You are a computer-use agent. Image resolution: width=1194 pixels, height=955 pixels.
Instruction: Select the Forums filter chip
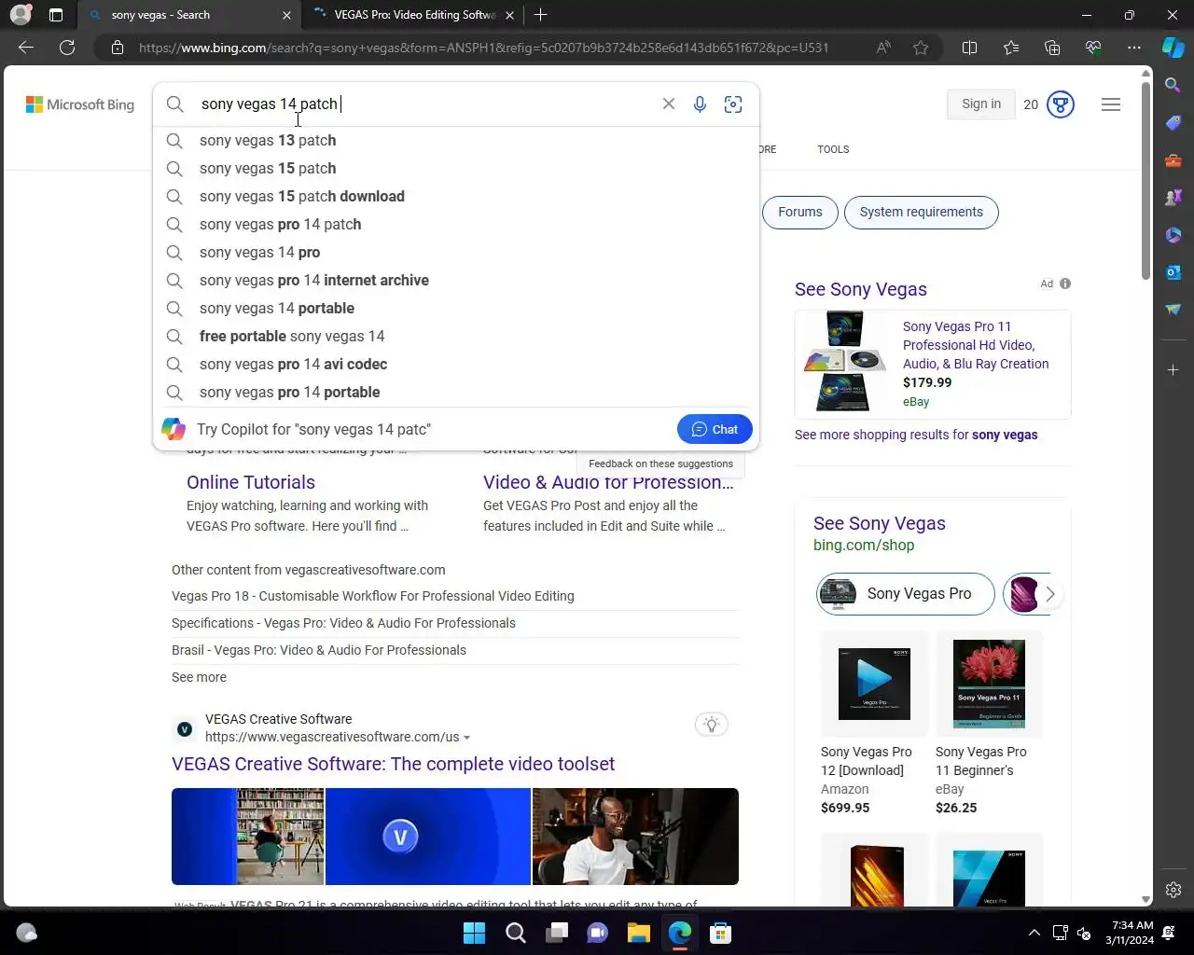pos(800,212)
